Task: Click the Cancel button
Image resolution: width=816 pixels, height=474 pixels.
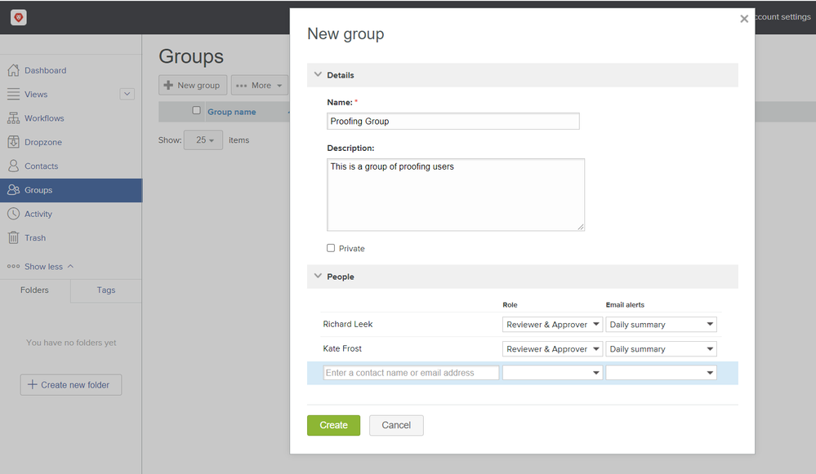Action: click(x=396, y=425)
